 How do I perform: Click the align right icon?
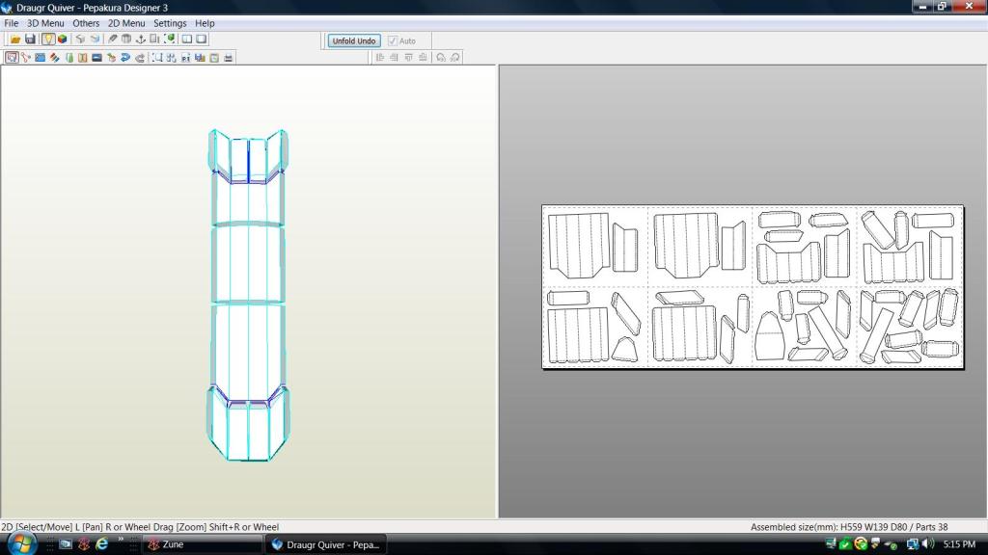click(394, 57)
